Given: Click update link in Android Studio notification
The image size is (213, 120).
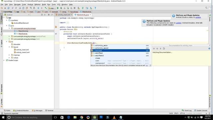Looking at the screenshot, I should 198,17.
